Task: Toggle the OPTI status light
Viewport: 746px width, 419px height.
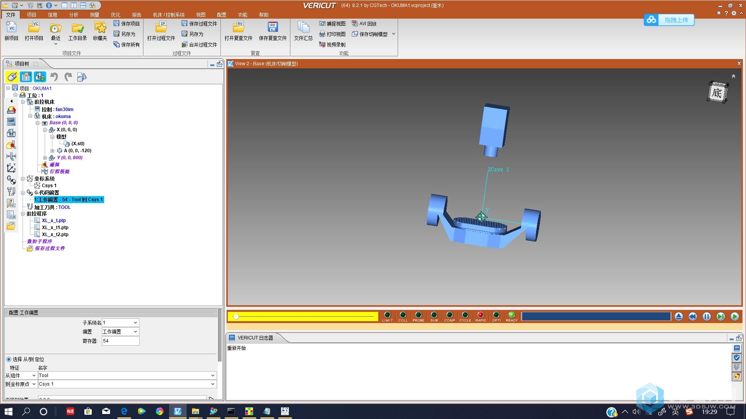Action: tap(496, 315)
